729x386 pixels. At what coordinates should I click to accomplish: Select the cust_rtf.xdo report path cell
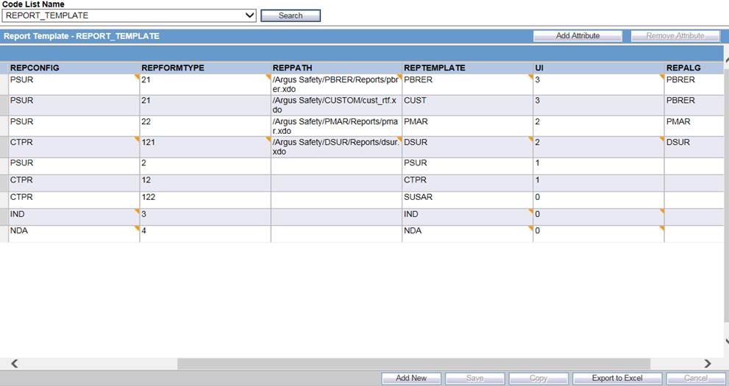(337, 105)
